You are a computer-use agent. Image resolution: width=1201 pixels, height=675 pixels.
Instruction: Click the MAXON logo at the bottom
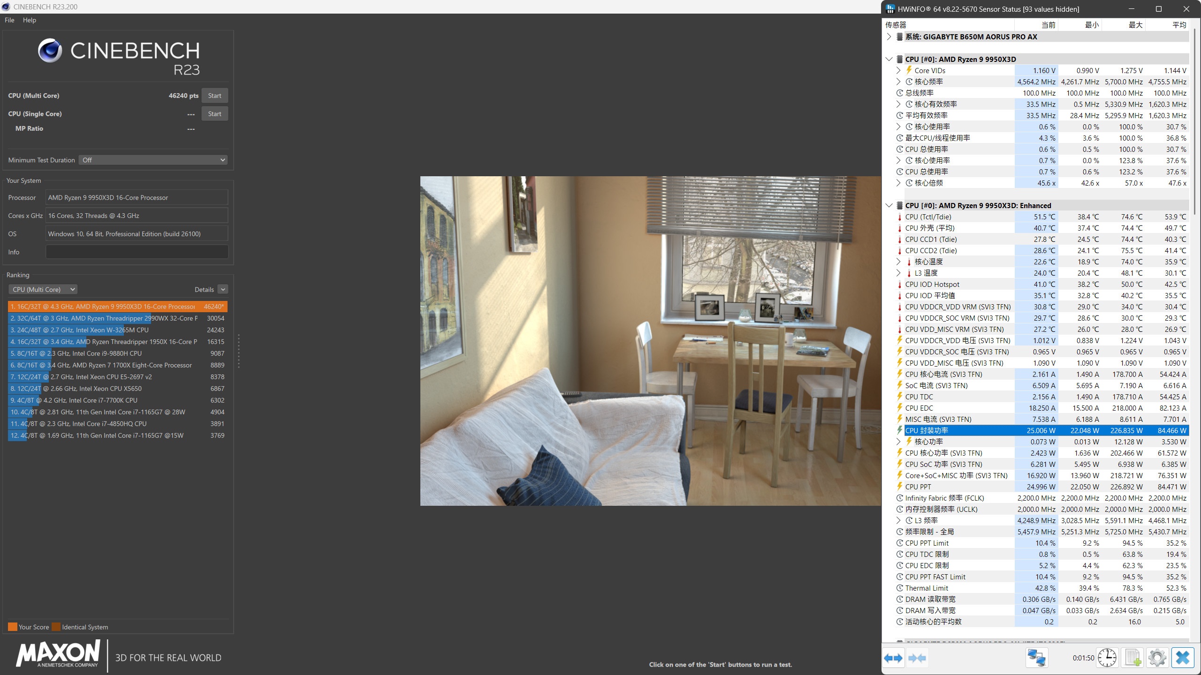tap(58, 654)
